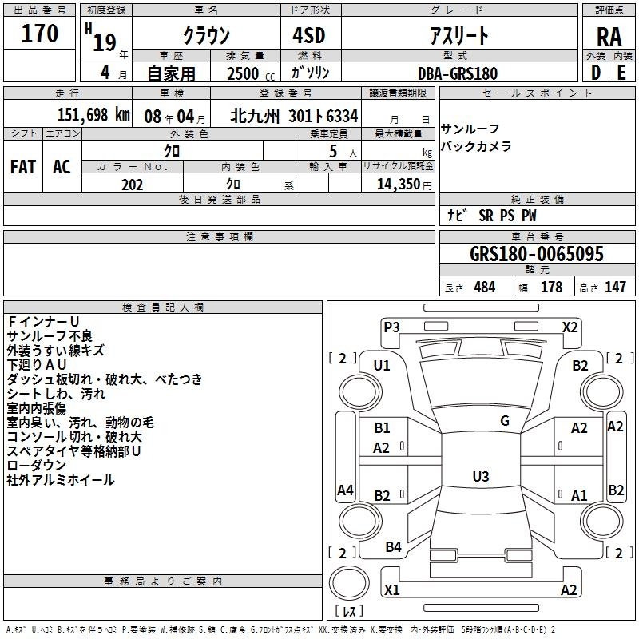639x639 pixels.
Task: Click the lot number 170
Action: [39, 34]
